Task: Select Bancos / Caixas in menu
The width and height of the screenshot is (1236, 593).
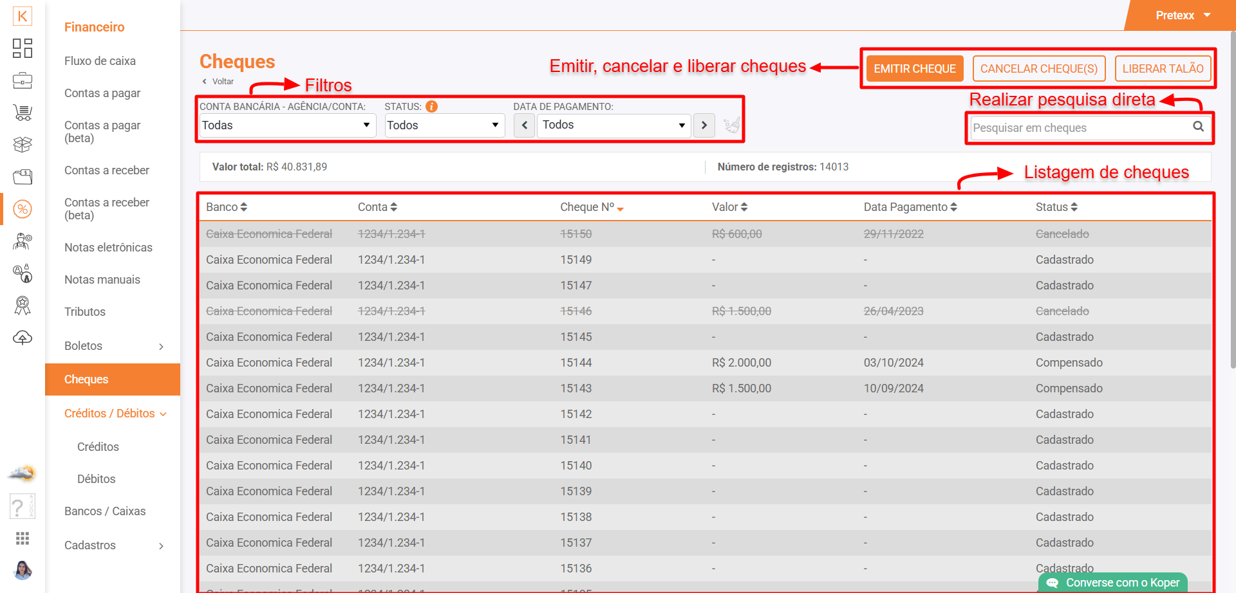Action: coord(105,511)
